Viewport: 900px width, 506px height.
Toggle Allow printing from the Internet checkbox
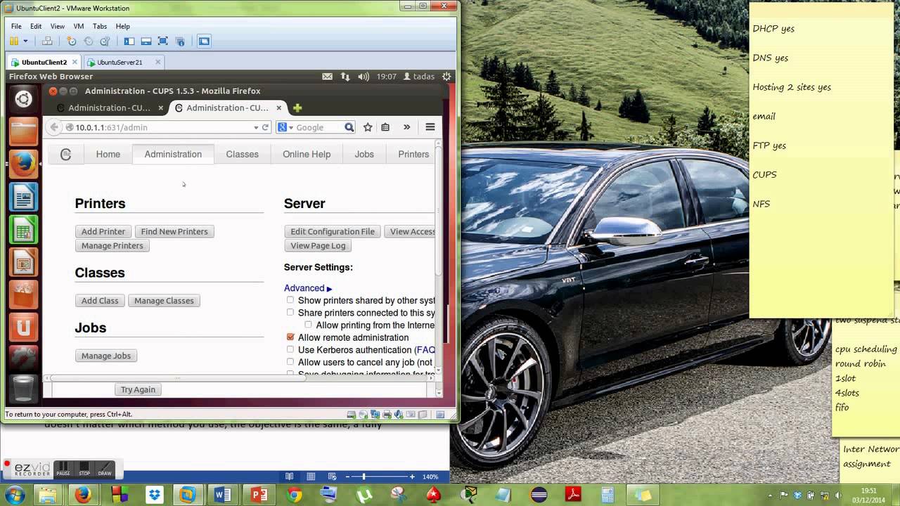pyautogui.click(x=308, y=325)
